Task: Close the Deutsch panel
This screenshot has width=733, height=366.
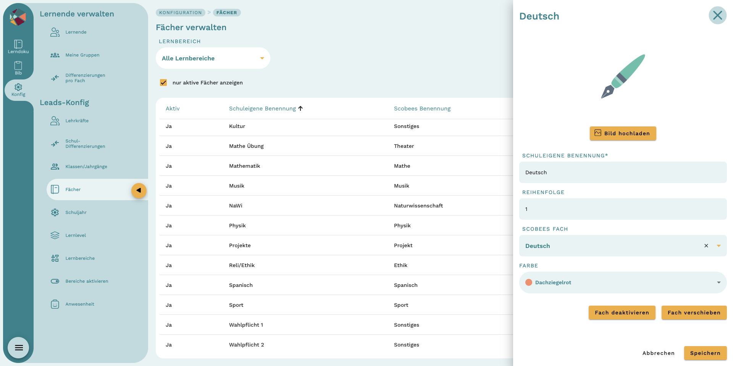Action: [717, 16]
